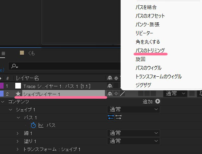The height and width of the screenshot is (154, 202).
Task: Select the Trace シ...イヤー 1 layer name
Action: point(57,86)
